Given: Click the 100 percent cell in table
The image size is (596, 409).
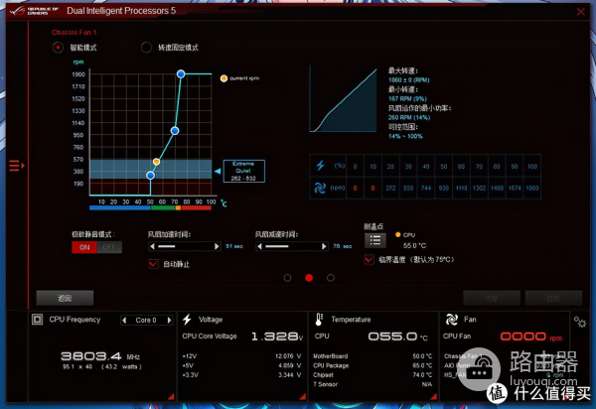Looking at the screenshot, I should (x=532, y=167).
